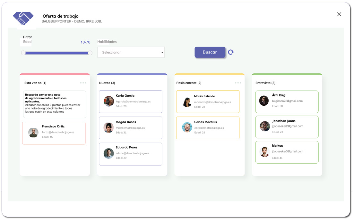
Task: Click the left handle of Edad slider
Action: pyautogui.click(x=23, y=53)
